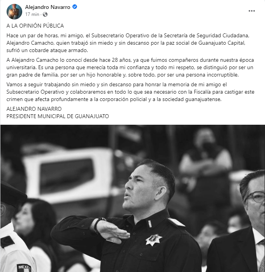Click the paragraph starting Vamos a seguir
The width and height of the screenshot is (265, 272).
[x=130, y=92]
